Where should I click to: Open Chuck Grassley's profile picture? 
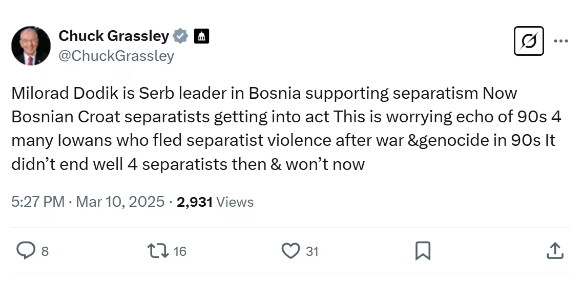tap(31, 46)
